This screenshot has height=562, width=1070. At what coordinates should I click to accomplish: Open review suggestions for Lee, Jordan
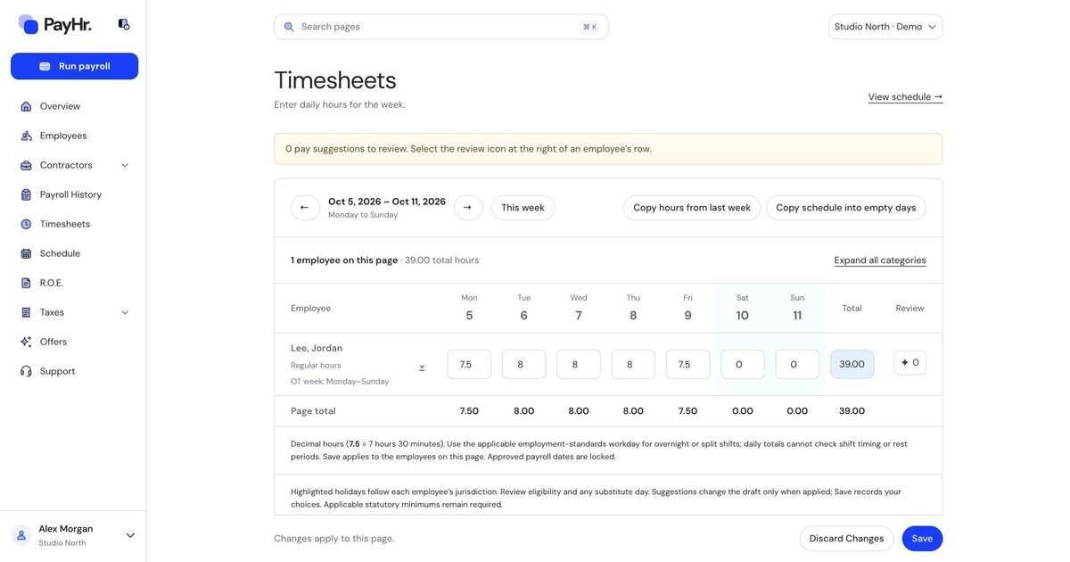pyautogui.click(x=909, y=363)
